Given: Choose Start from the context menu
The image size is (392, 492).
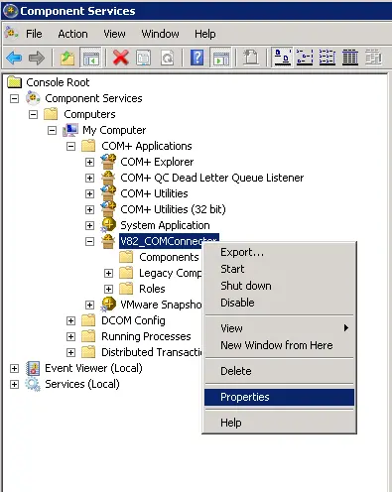Looking at the screenshot, I should pyautogui.click(x=279, y=269).
